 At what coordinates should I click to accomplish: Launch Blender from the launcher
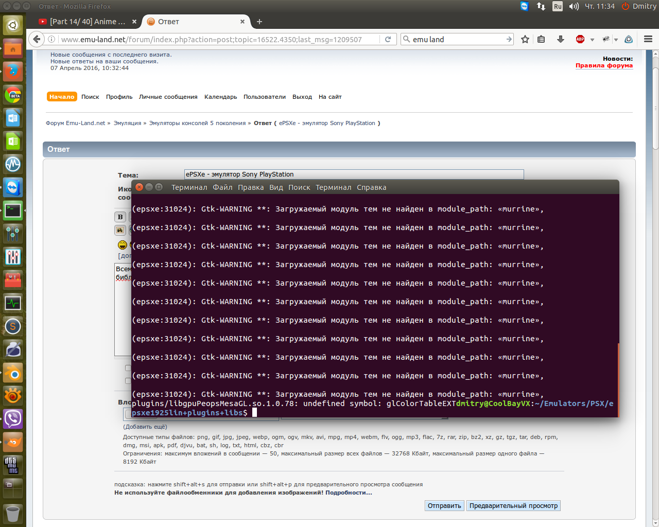pos(13,373)
